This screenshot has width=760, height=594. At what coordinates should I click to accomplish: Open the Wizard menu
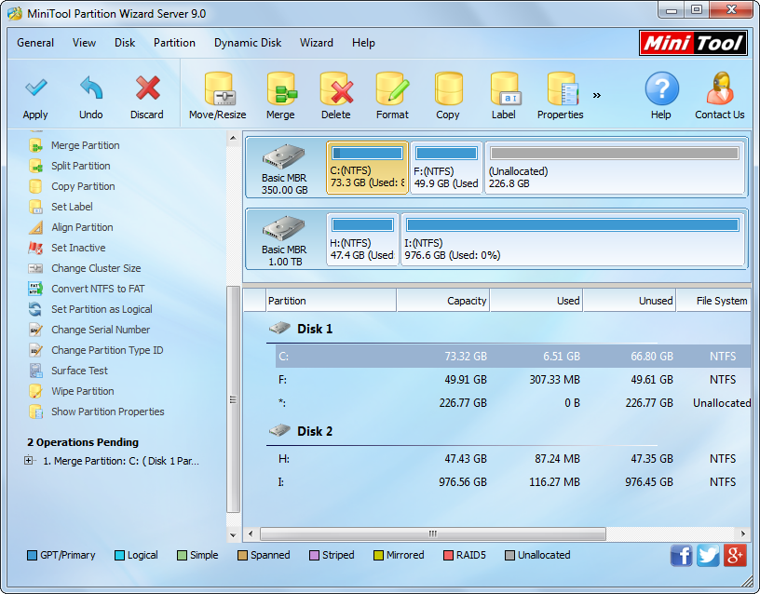click(317, 43)
